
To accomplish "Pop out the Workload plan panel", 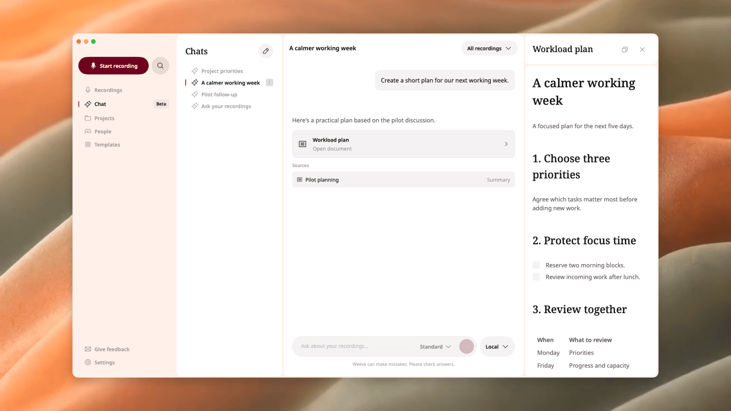I will tap(625, 49).
